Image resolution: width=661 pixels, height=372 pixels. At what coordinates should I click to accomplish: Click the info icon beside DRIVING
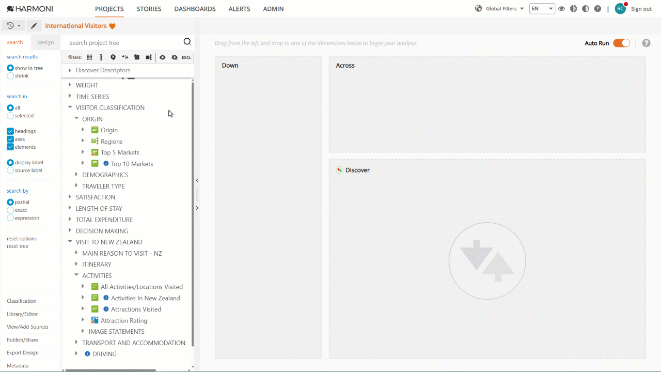(87, 354)
